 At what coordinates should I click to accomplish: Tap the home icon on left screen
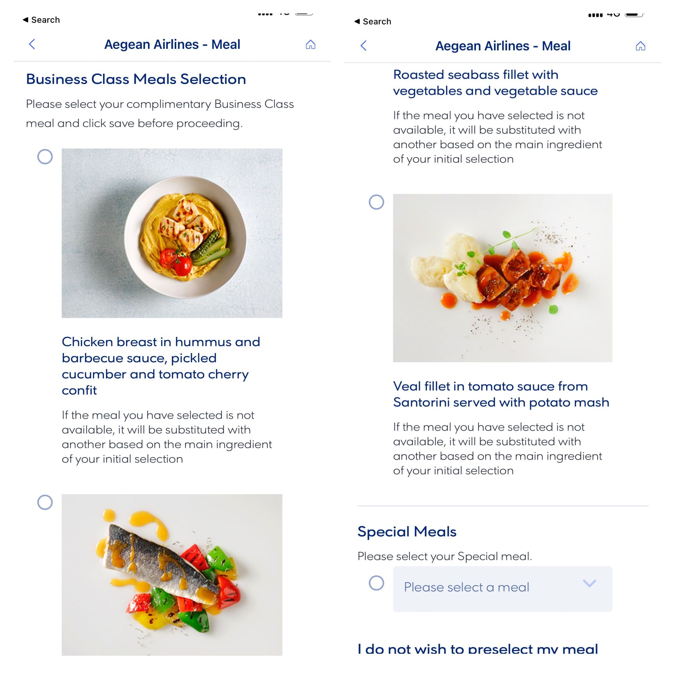tap(310, 45)
